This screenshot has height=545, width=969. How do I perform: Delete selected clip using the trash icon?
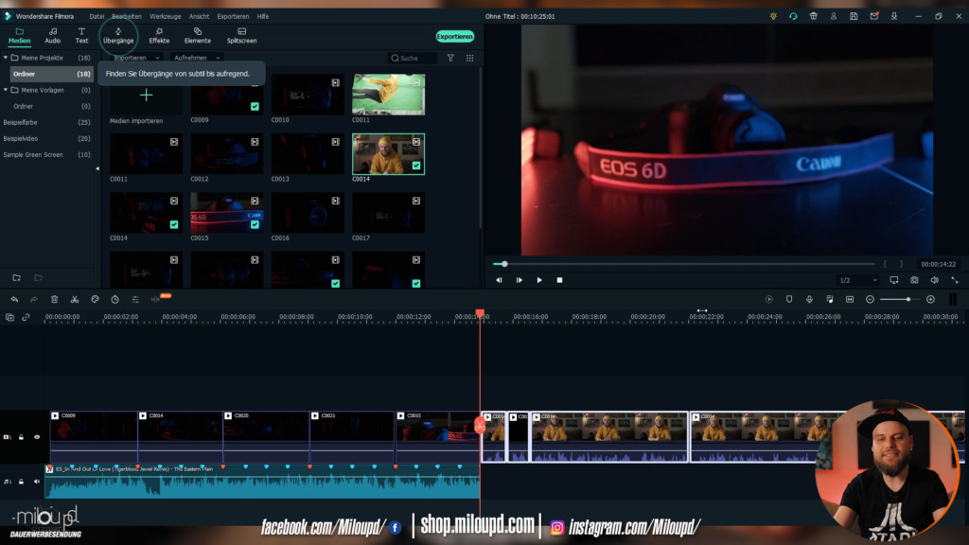(54, 299)
